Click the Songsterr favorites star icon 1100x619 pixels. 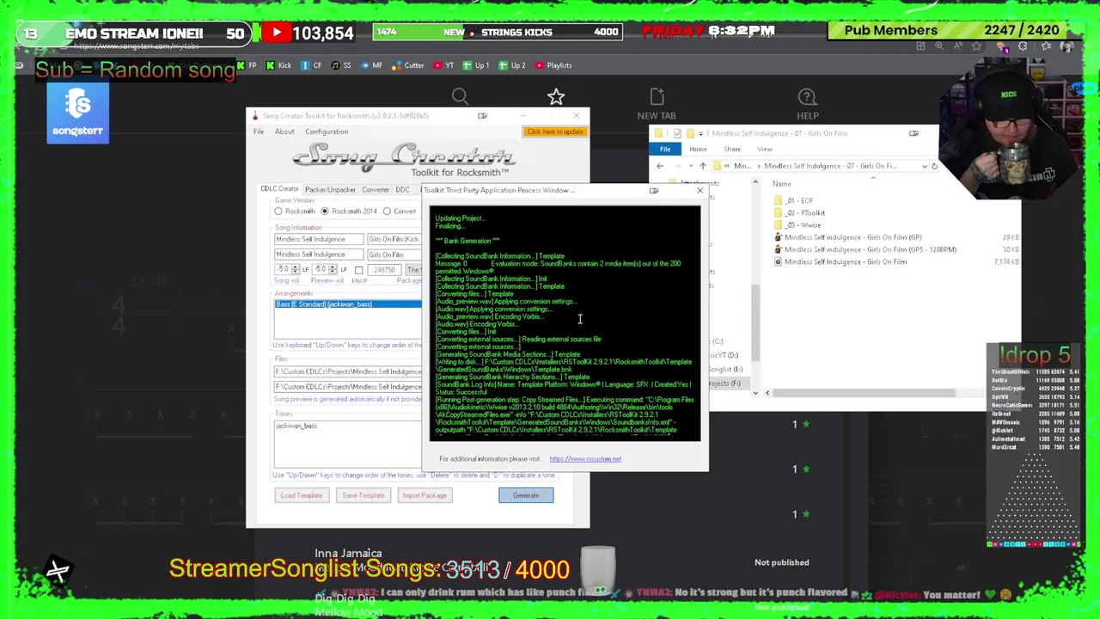point(556,97)
